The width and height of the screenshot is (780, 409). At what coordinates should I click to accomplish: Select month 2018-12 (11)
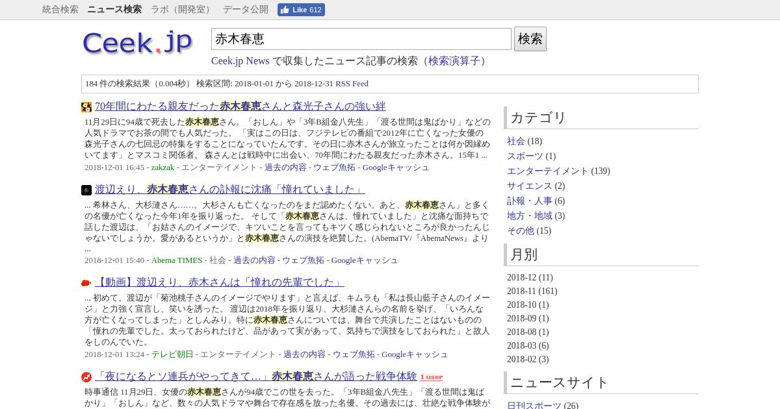pos(530,278)
